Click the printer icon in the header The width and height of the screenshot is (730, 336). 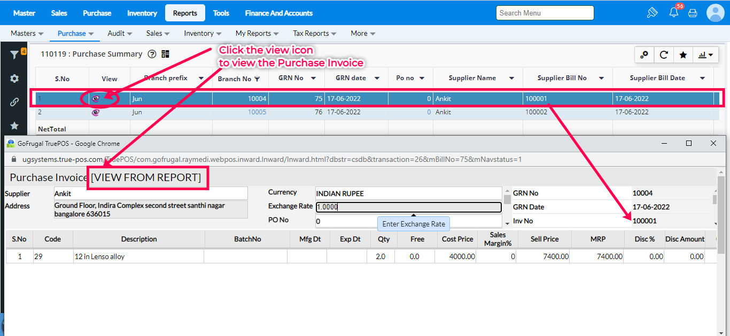693,13
